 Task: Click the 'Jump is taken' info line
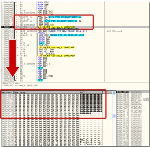point(11,84)
